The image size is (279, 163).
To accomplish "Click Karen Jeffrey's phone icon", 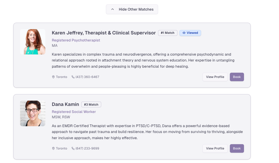I will point(73,77).
